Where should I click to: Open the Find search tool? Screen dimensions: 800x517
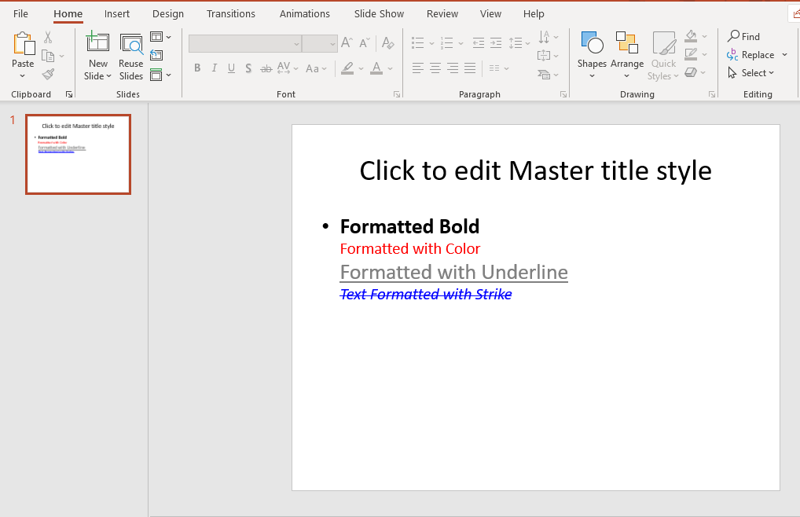743,36
